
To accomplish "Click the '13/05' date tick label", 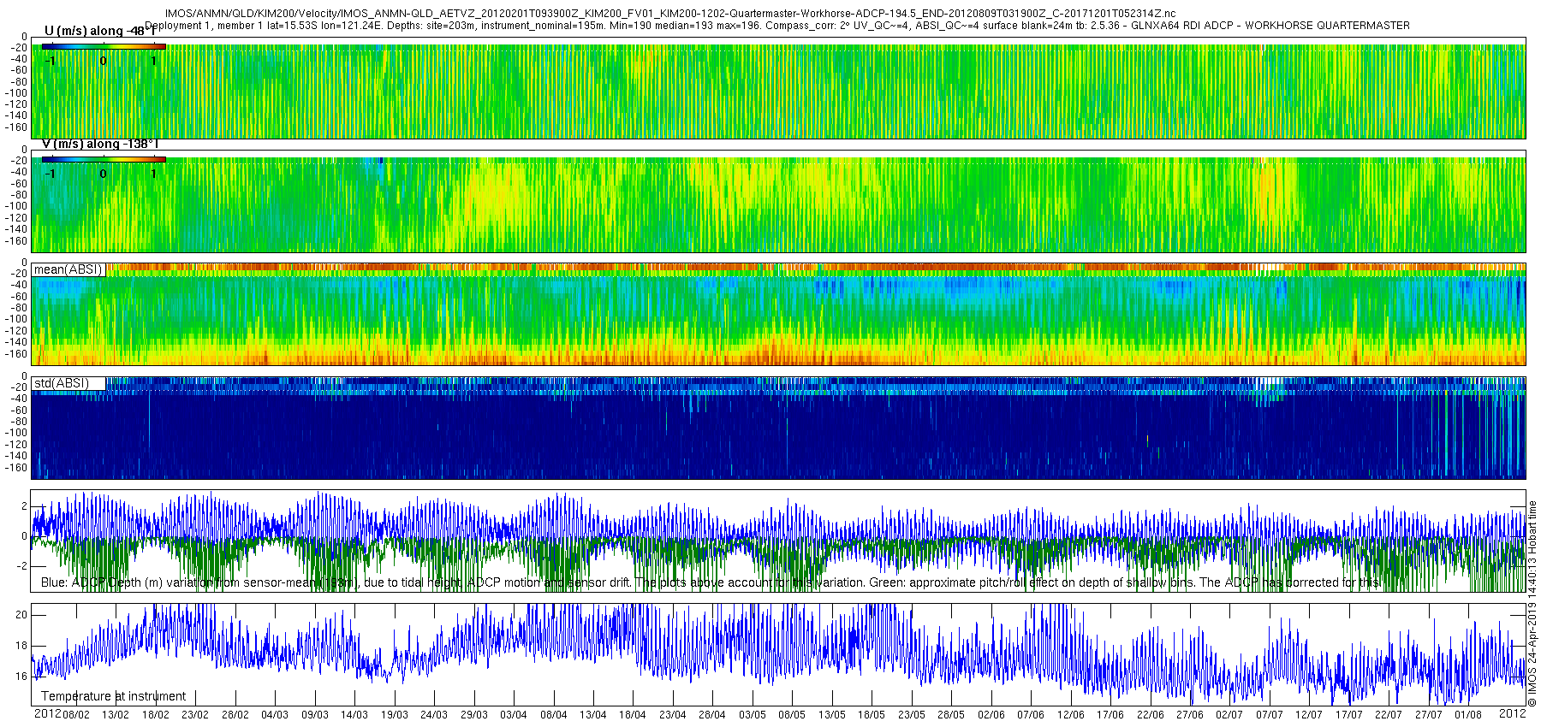I will click(x=832, y=715).
